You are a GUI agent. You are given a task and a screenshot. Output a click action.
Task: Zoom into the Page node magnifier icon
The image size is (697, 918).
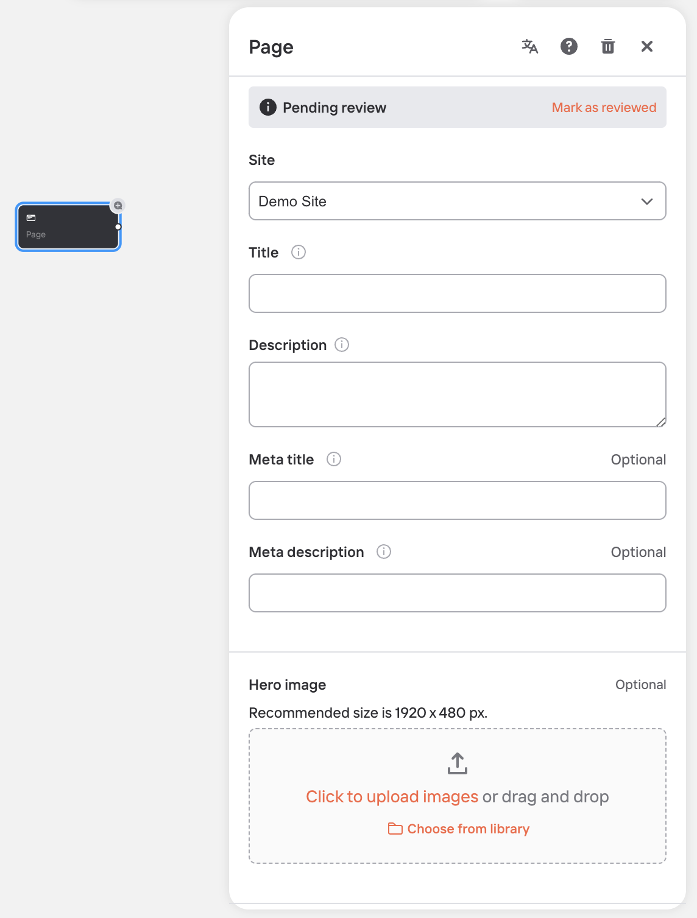click(118, 206)
